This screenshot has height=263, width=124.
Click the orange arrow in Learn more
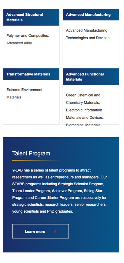[54, 231]
